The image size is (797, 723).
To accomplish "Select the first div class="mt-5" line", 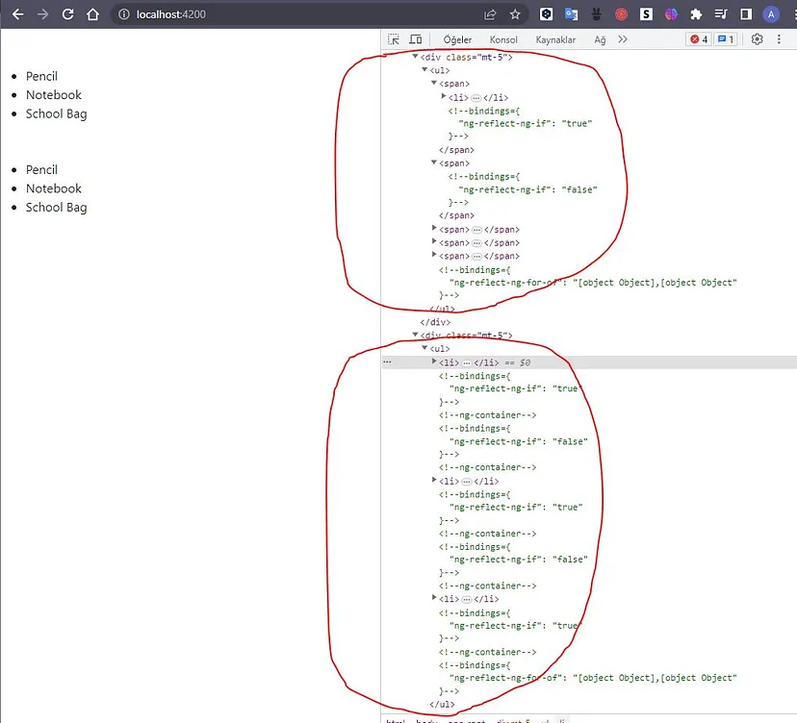I will point(466,58).
